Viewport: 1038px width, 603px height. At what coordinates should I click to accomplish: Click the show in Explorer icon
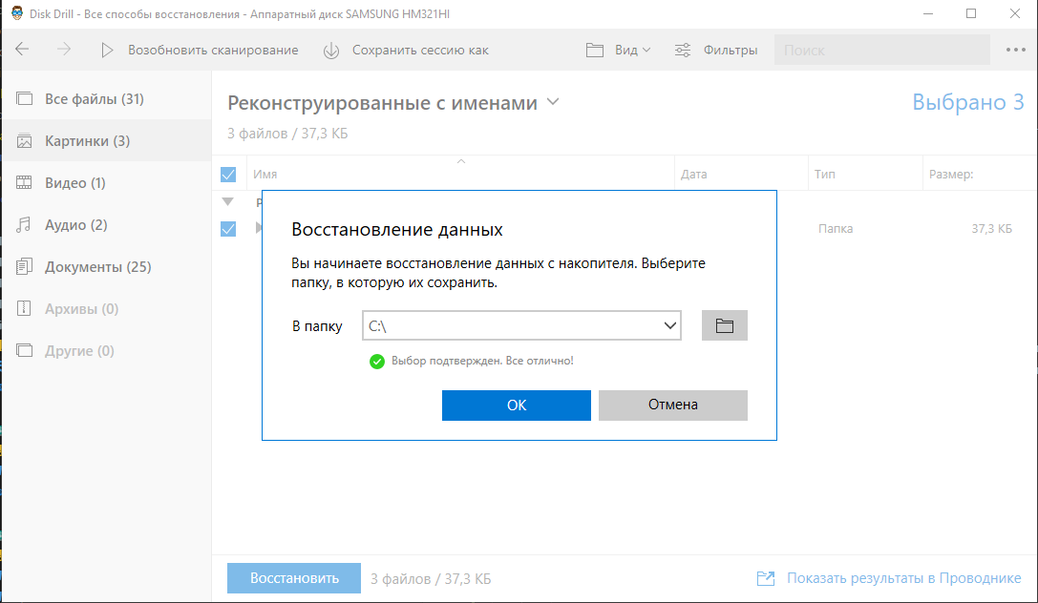(x=765, y=578)
